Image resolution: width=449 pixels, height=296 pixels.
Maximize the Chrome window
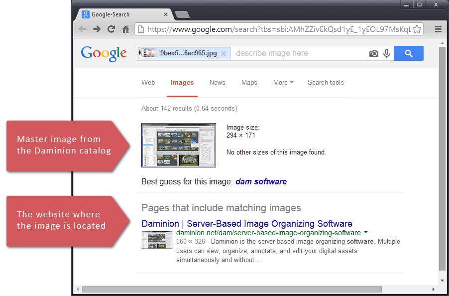pos(419,4)
